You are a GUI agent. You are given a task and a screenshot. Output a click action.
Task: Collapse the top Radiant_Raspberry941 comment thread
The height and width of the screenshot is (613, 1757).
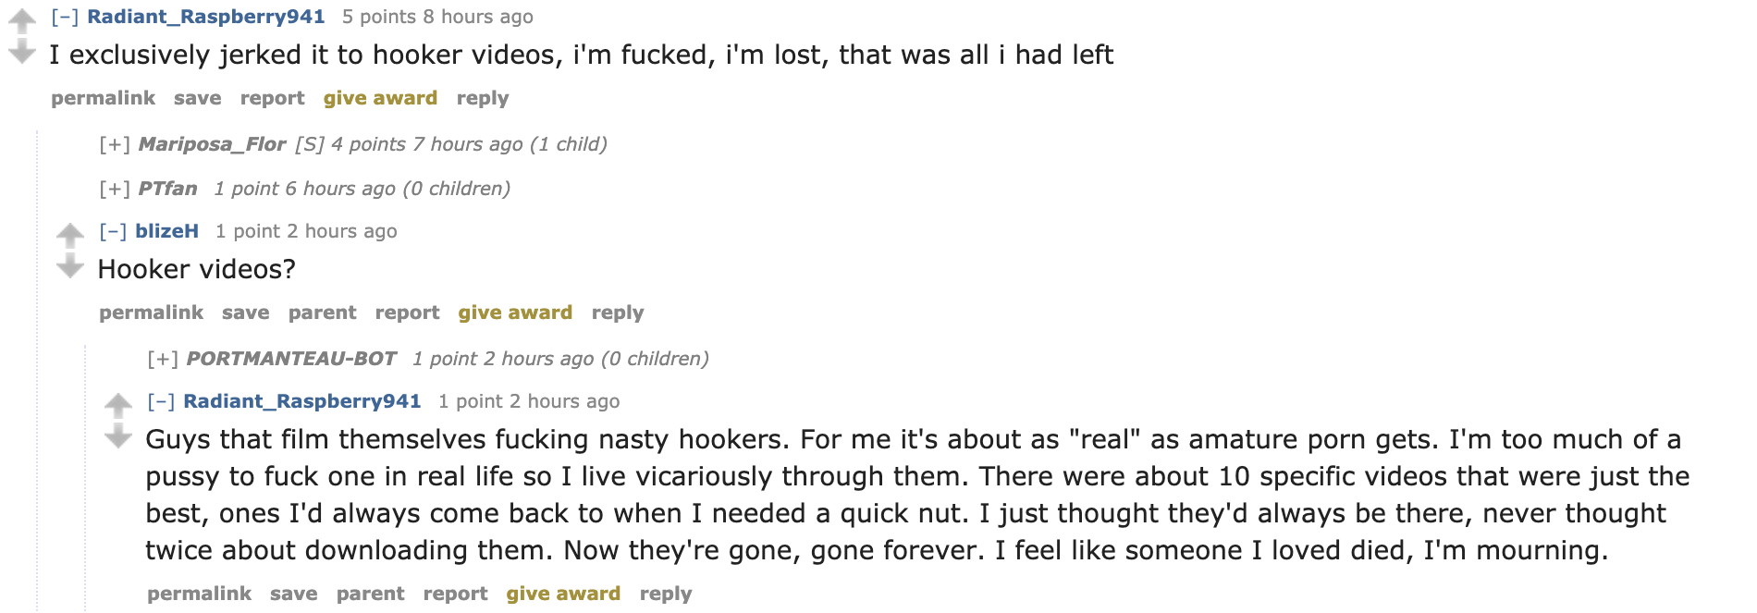(x=65, y=17)
